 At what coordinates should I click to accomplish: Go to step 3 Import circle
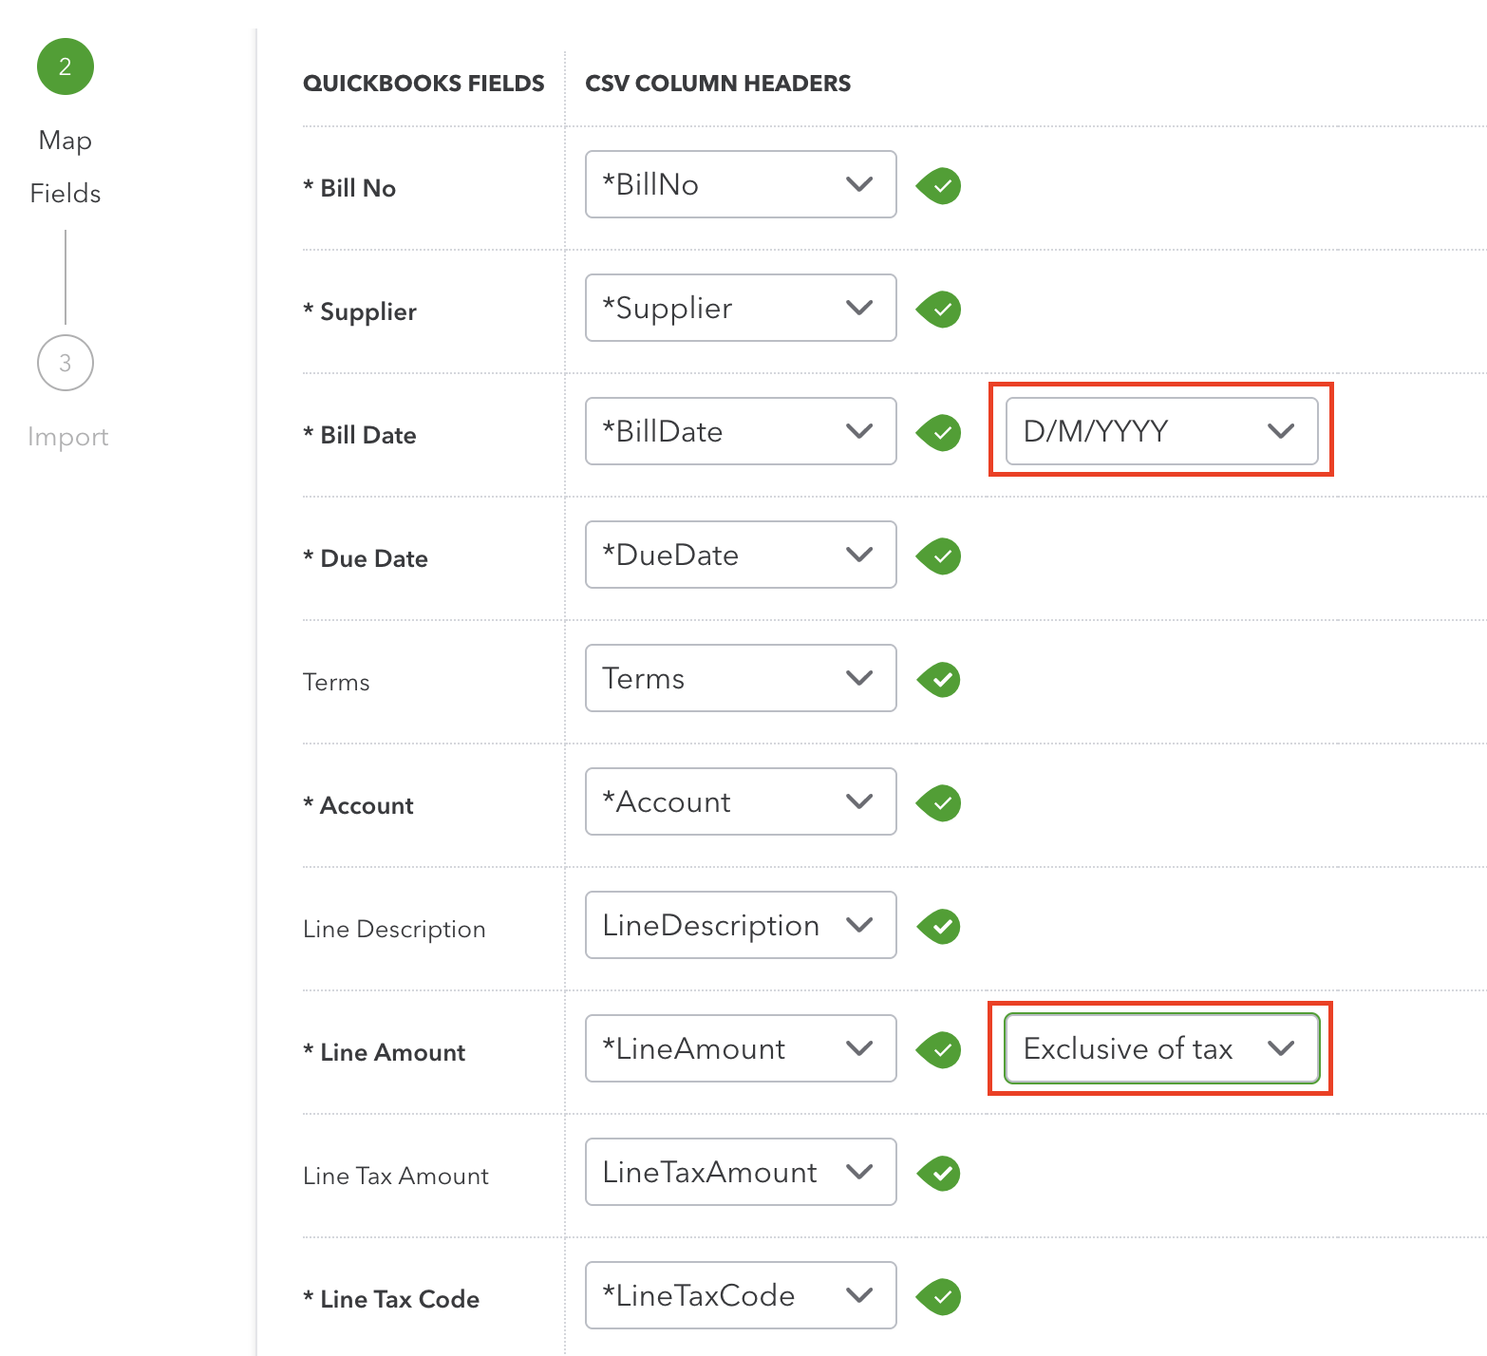click(66, 363)
